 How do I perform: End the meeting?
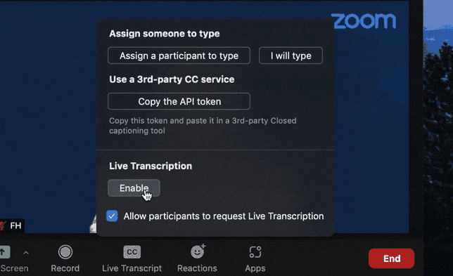(x=392, y=258)
